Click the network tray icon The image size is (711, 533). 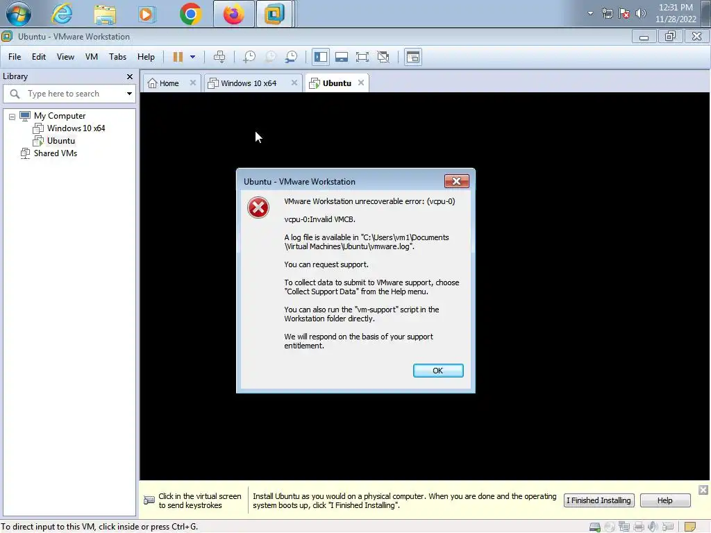click(x=607, y=13)
